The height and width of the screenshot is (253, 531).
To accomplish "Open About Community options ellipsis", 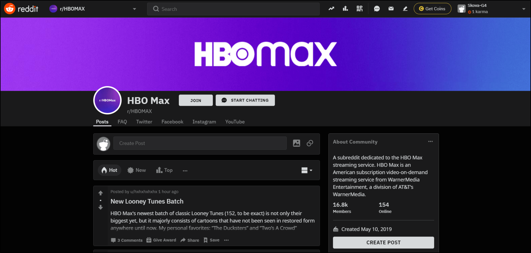I will [430, 141].
